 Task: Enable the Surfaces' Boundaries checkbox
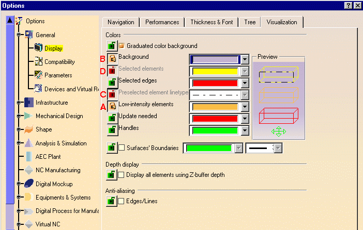point(122,149)
